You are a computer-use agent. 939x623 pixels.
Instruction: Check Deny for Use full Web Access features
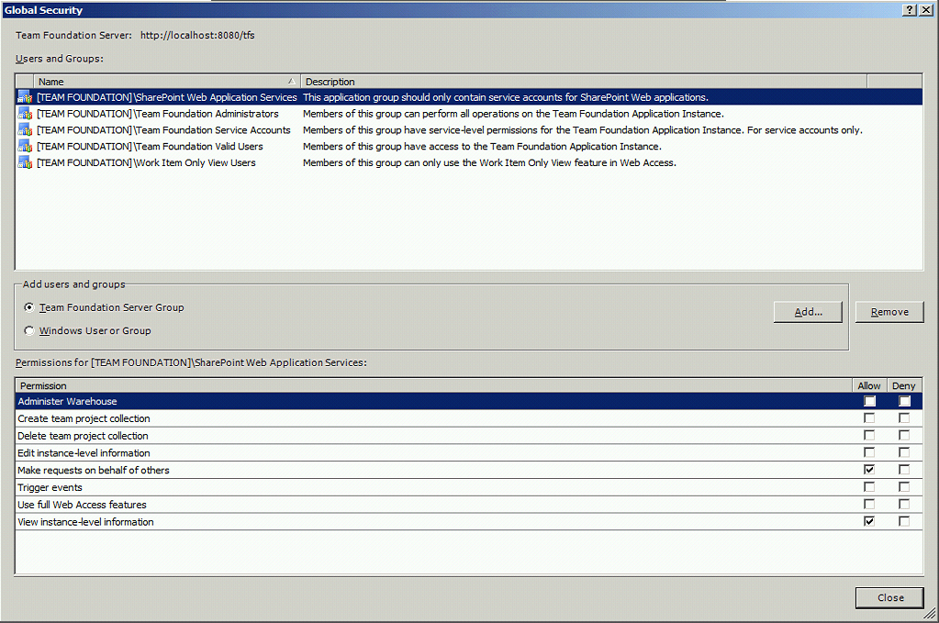pos(904,505)
